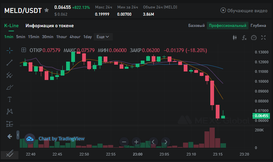Viewport: 273px width, 162px height.
Task: Expand the Еще timeframe dropdown
Action: point(103,37)
